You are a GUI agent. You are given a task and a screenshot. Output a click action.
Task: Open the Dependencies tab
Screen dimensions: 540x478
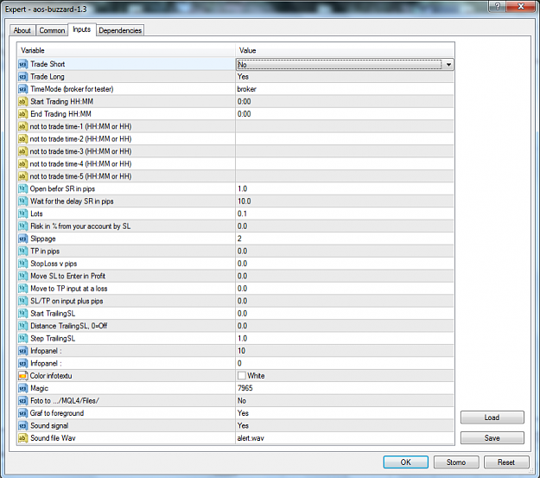(120, 30)
